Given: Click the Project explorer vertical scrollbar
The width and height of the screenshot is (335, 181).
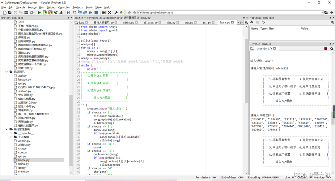Looking at the screenshot, I should [x=71, y=130].
